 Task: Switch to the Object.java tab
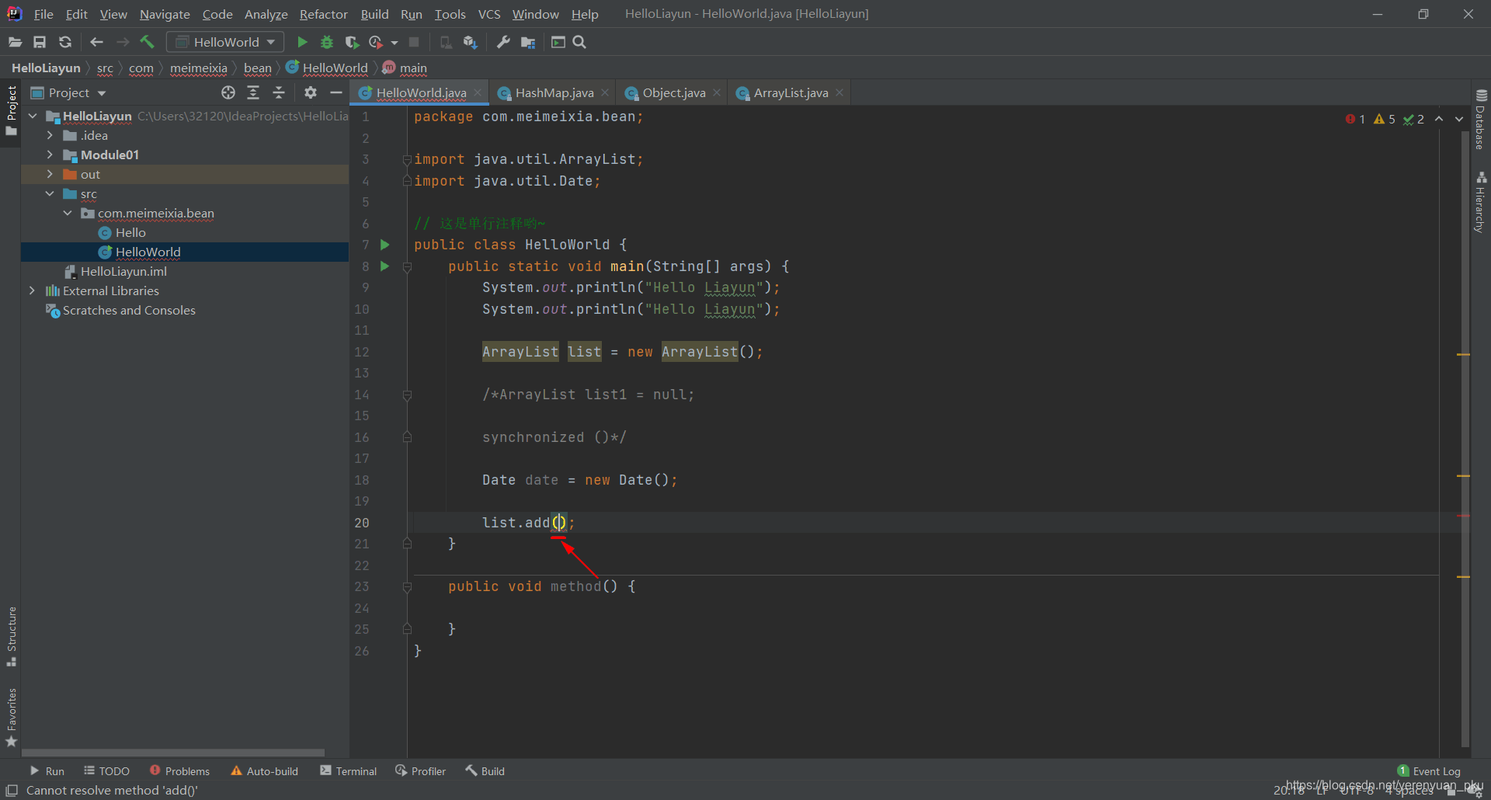673,92
